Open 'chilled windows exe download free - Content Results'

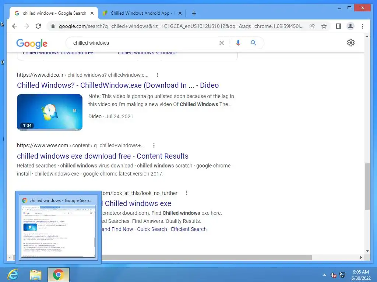click(103, 156)
